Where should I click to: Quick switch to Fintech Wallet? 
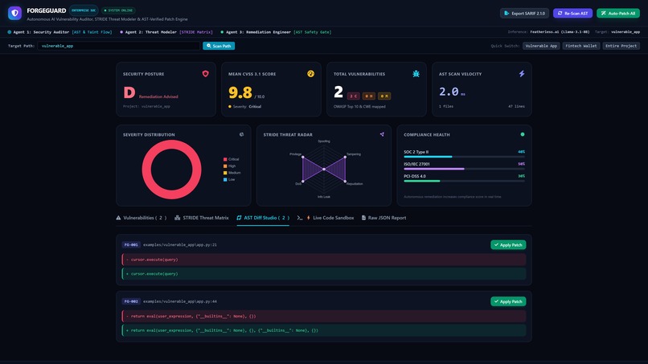coord(580,46)
